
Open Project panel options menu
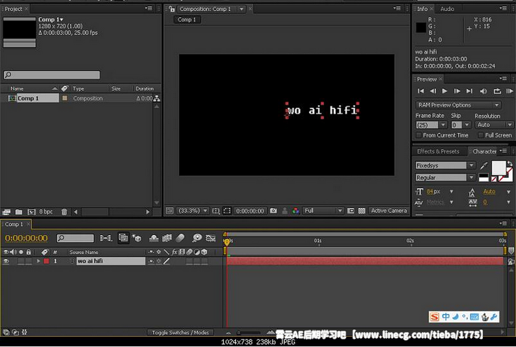(x=149, y=8)
